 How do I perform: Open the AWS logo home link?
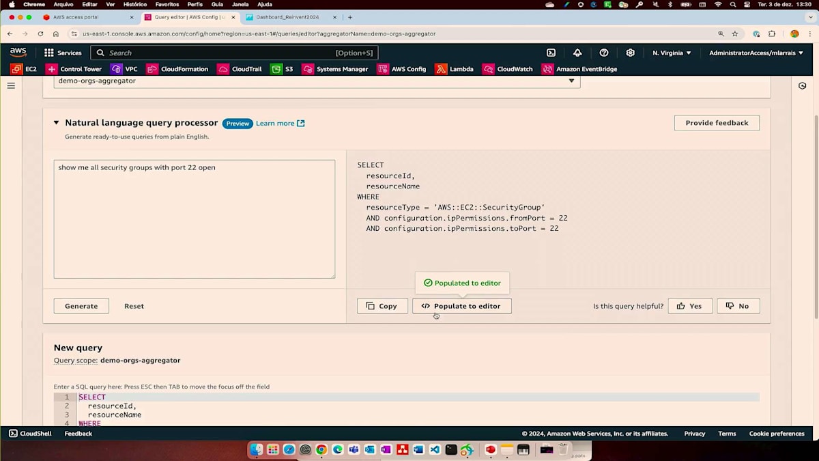18,53
